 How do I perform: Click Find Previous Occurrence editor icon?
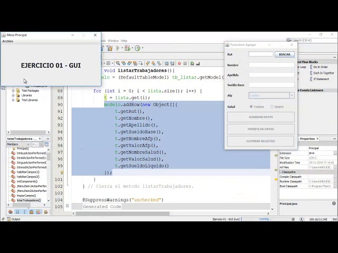[124, 63]
